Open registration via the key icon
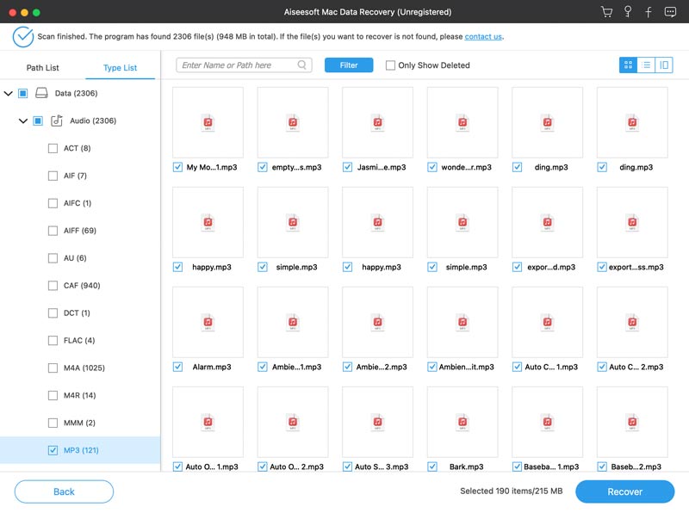 point(628,12)
